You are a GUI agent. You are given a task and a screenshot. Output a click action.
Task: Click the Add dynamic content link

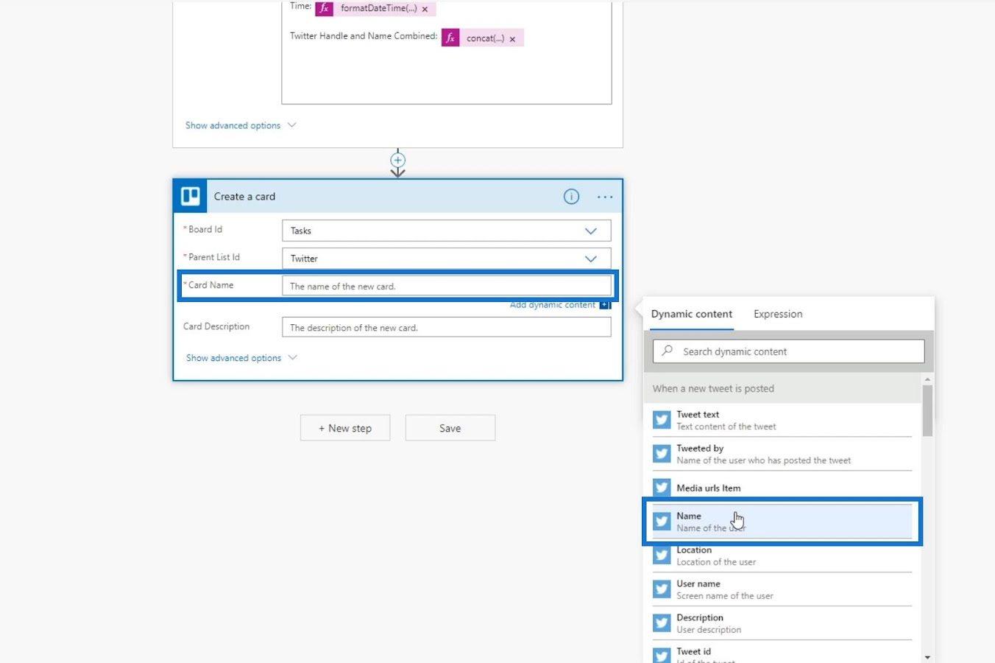[553, 305]
